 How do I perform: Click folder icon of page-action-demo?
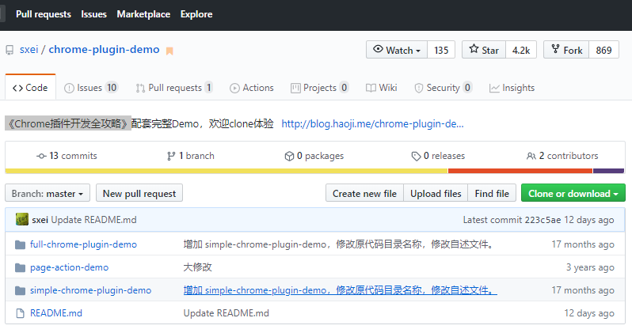(20, 268)
